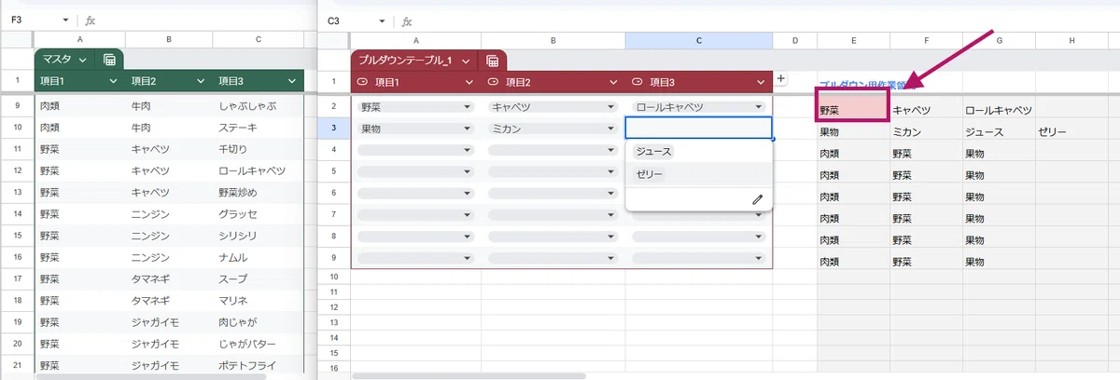
Task: Click the fx formula icon next to C3
Action: click(x=407, y=20)
